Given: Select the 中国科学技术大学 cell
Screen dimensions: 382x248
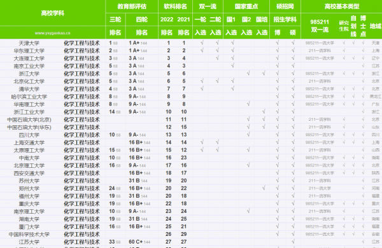Looking at the screenshot, I should (29, 235).
